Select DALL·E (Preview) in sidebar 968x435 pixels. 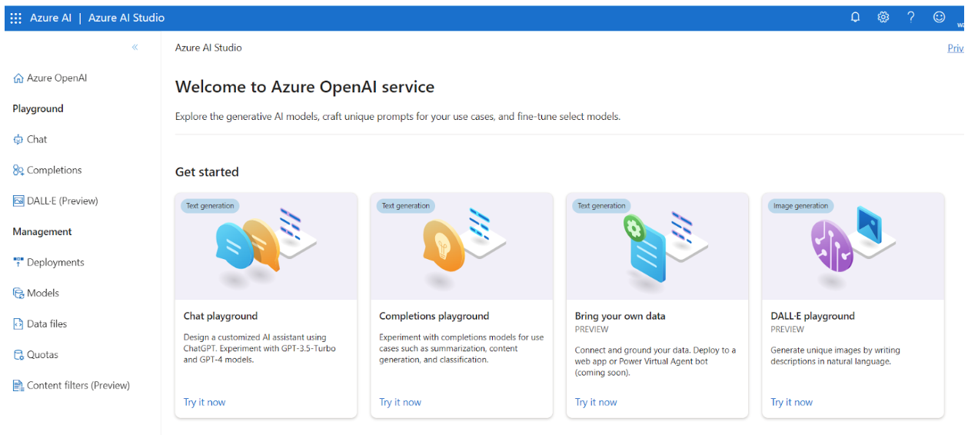62,201
